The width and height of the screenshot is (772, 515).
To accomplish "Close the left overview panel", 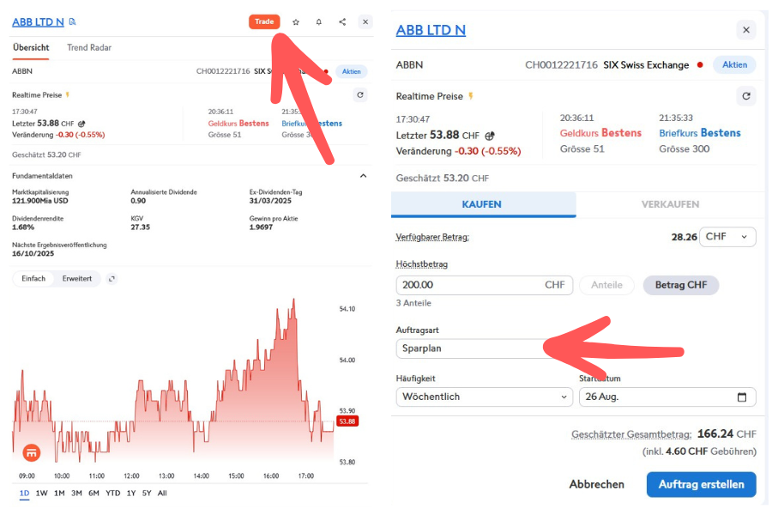I will pyautogui.click(x=365, y=21).
